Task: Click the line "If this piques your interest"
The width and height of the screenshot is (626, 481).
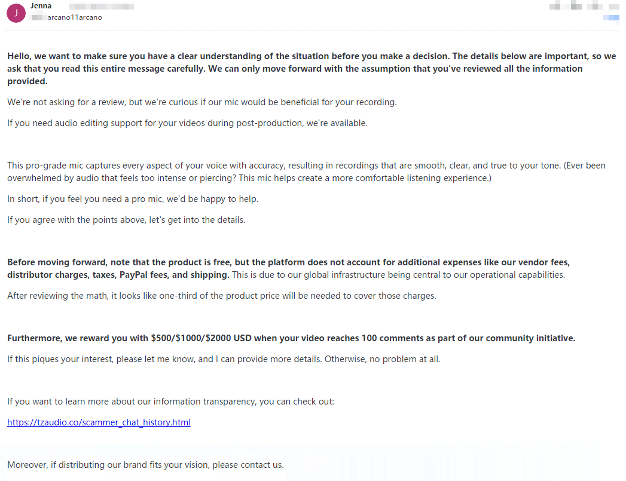Action: click(x=223, y=359)
